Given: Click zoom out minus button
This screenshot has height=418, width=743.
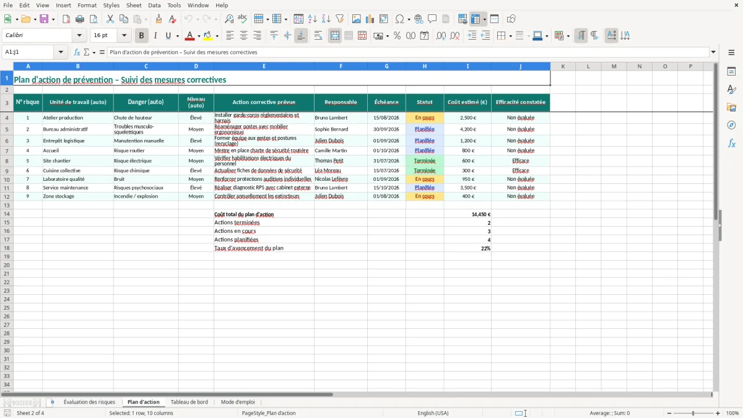Looking at the screenshot, I should pyautogui.click(x=669, y=413).
